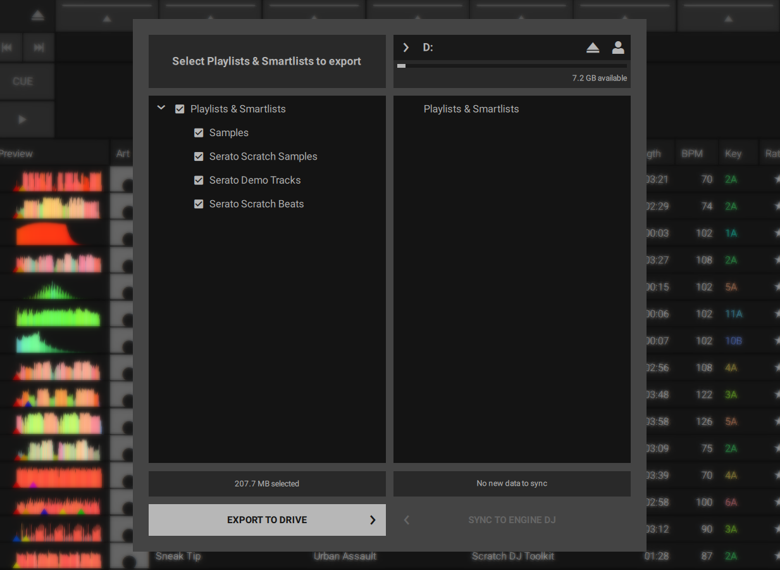
Task: Click the BPM value 100
Action: click(704, 502)
